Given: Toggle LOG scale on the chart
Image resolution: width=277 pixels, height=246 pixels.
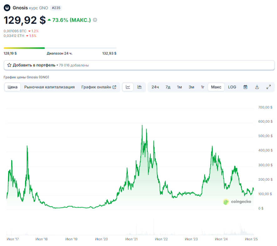Looking at the screenshot, I should (232, 87).
